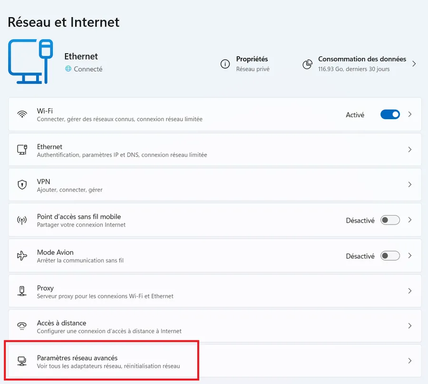Click the mobile hotspot antenna icon
The height and width of the screenshot is (384, 428).
coord(22,220)
